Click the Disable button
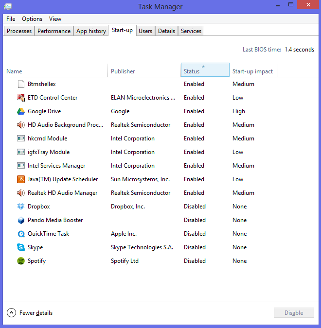The height and width of the screenshot is (328, 321). (x=294, y=313)
